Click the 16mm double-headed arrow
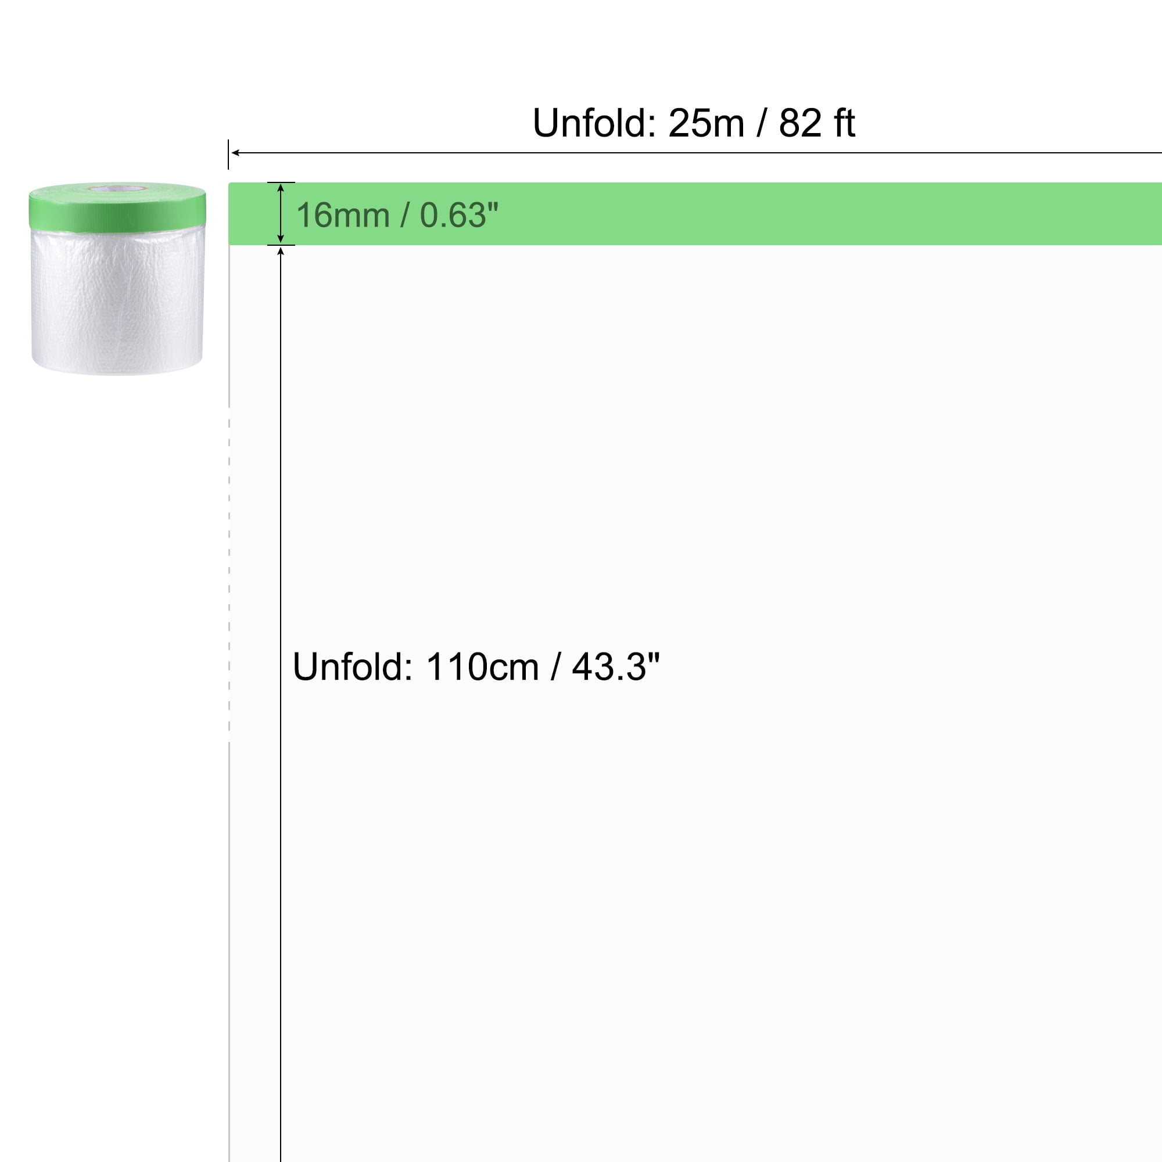 coord(280,213)
